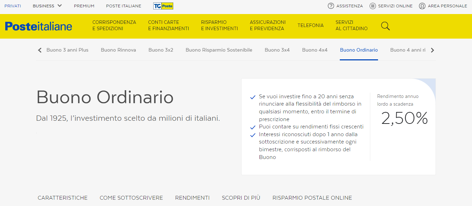472x206 pixels.
Task: Go to the Rendimenti section link
Action: point(192,198)
